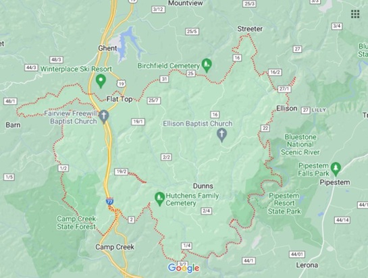This screenshot has height=278, width=368.
Task: Click the Streeter place label
Action: click(250, 29)
